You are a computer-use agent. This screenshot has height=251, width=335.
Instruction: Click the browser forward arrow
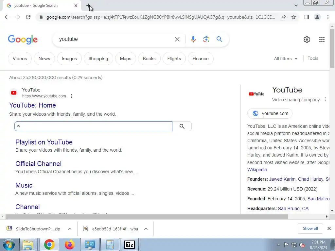pyautogui.click(x=18, y=17)
